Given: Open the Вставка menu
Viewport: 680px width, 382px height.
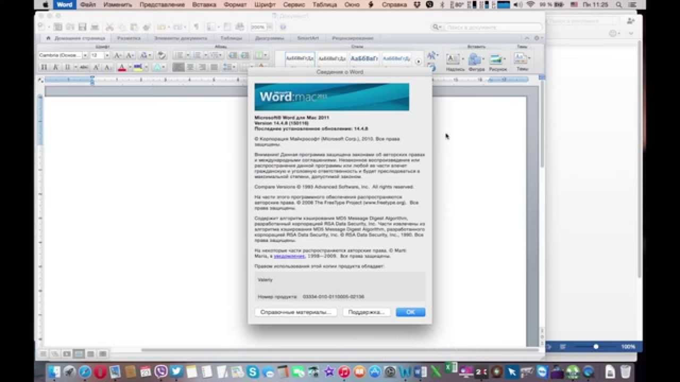Looking at the screenshot, I should tap(203, 5).
